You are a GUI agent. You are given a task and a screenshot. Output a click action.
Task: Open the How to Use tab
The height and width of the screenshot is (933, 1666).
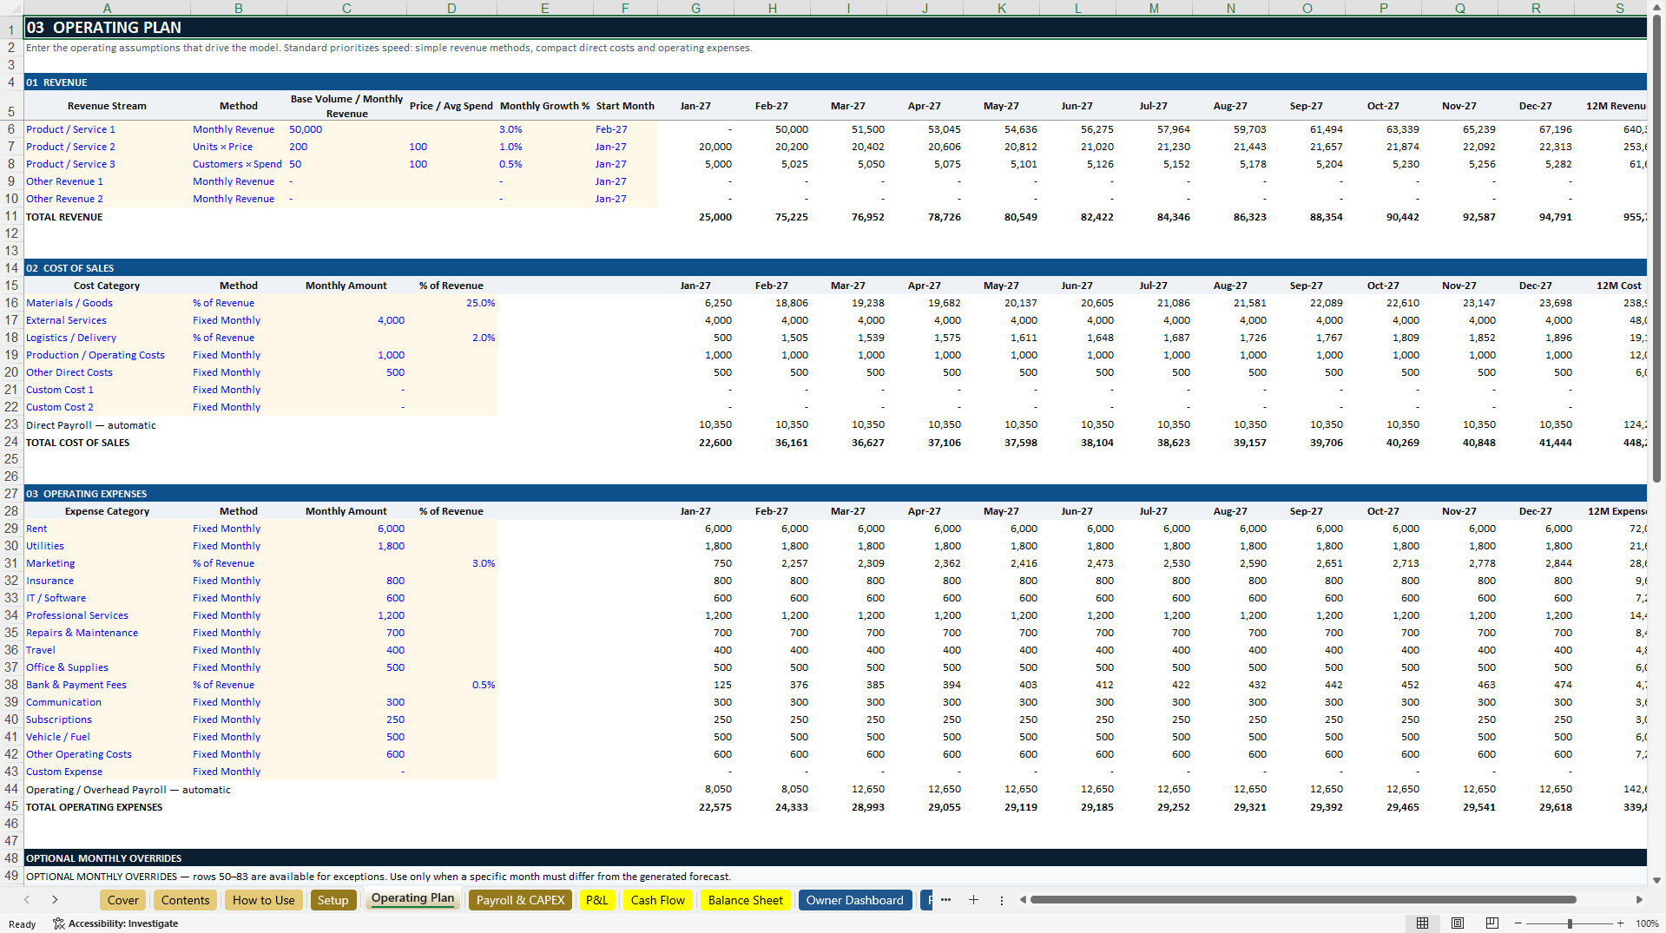point(263,900)
